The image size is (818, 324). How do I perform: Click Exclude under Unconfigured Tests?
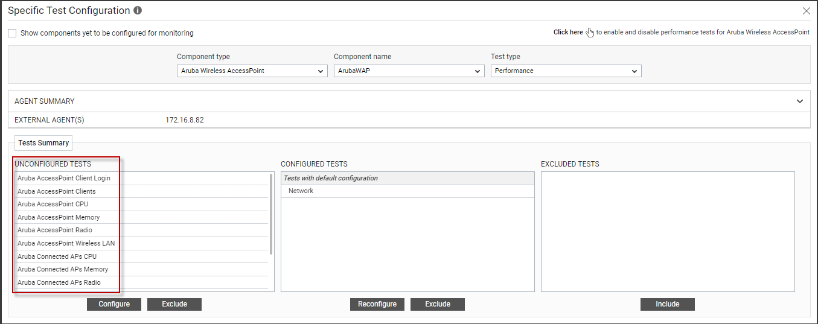point(174,304)
